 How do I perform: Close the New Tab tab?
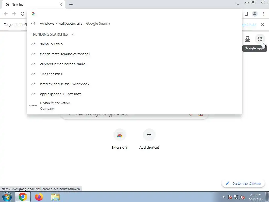click(61, 4)
